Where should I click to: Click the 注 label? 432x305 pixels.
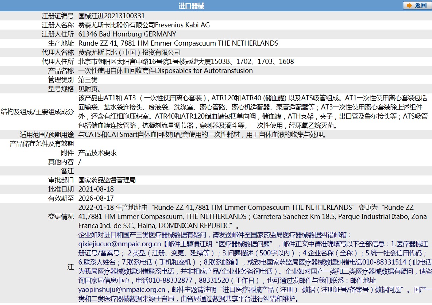click(70, 267)
